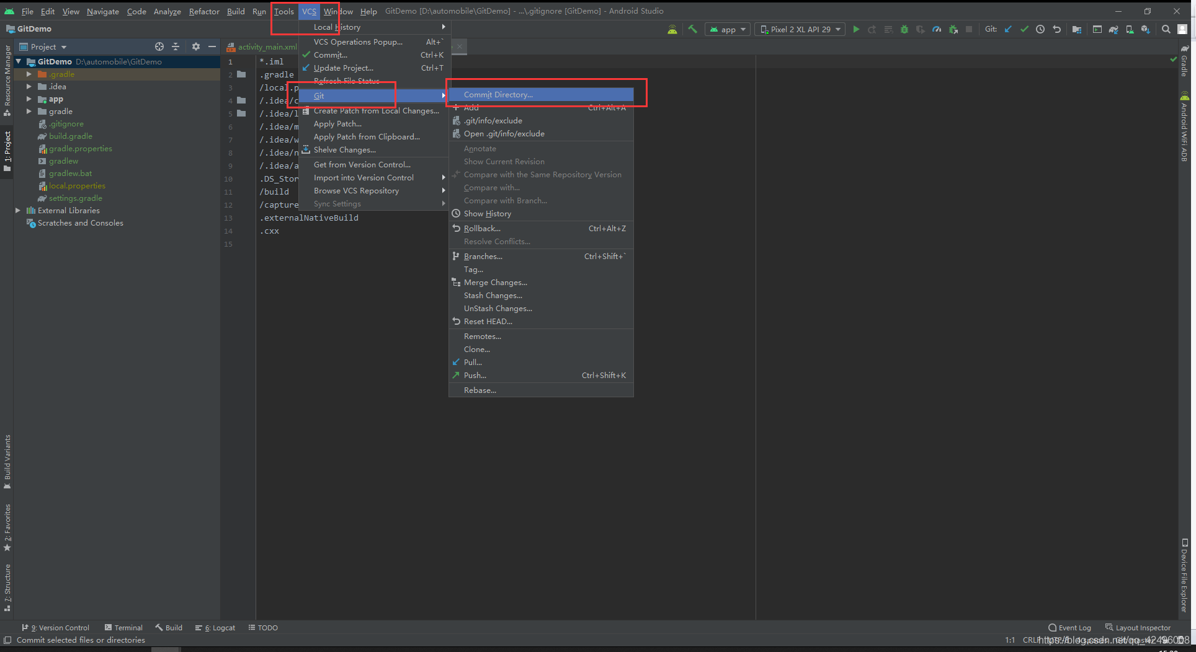Open the Gradle side panel

[x=1184, y=61]
